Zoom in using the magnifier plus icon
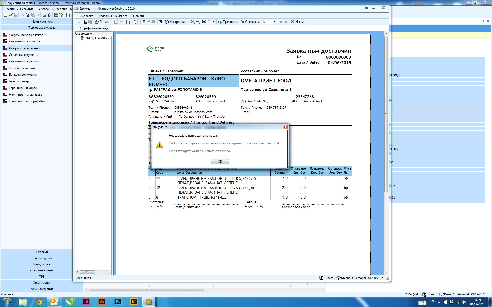The width and height of the screenshot is (492, 307). point(193,22)
